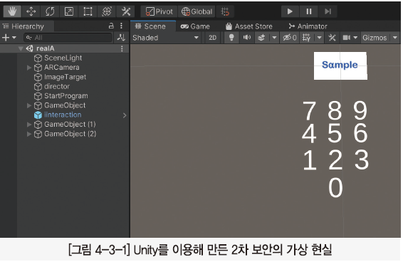The width and height of the screenshot is (403, 262).
Task: Toggle scene audio
Action: [247, 38]
